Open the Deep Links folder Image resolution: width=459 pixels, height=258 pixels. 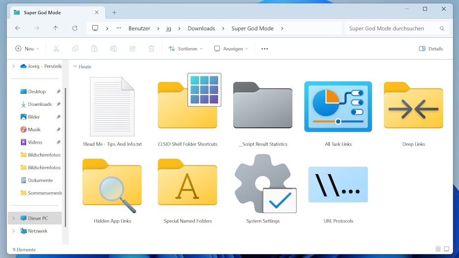[x=413, y=107]
